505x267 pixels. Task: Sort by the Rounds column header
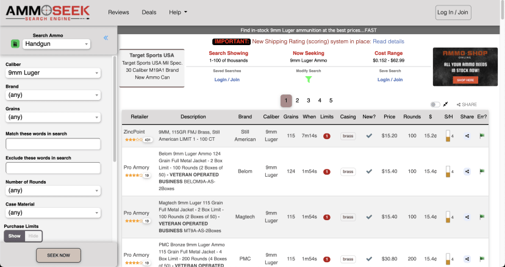(x=412, y=117)
